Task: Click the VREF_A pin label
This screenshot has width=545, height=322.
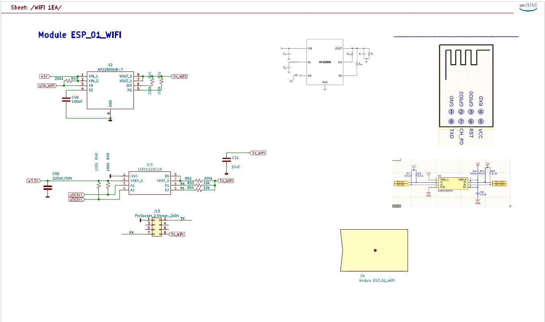Action: (x=137, y=181)
